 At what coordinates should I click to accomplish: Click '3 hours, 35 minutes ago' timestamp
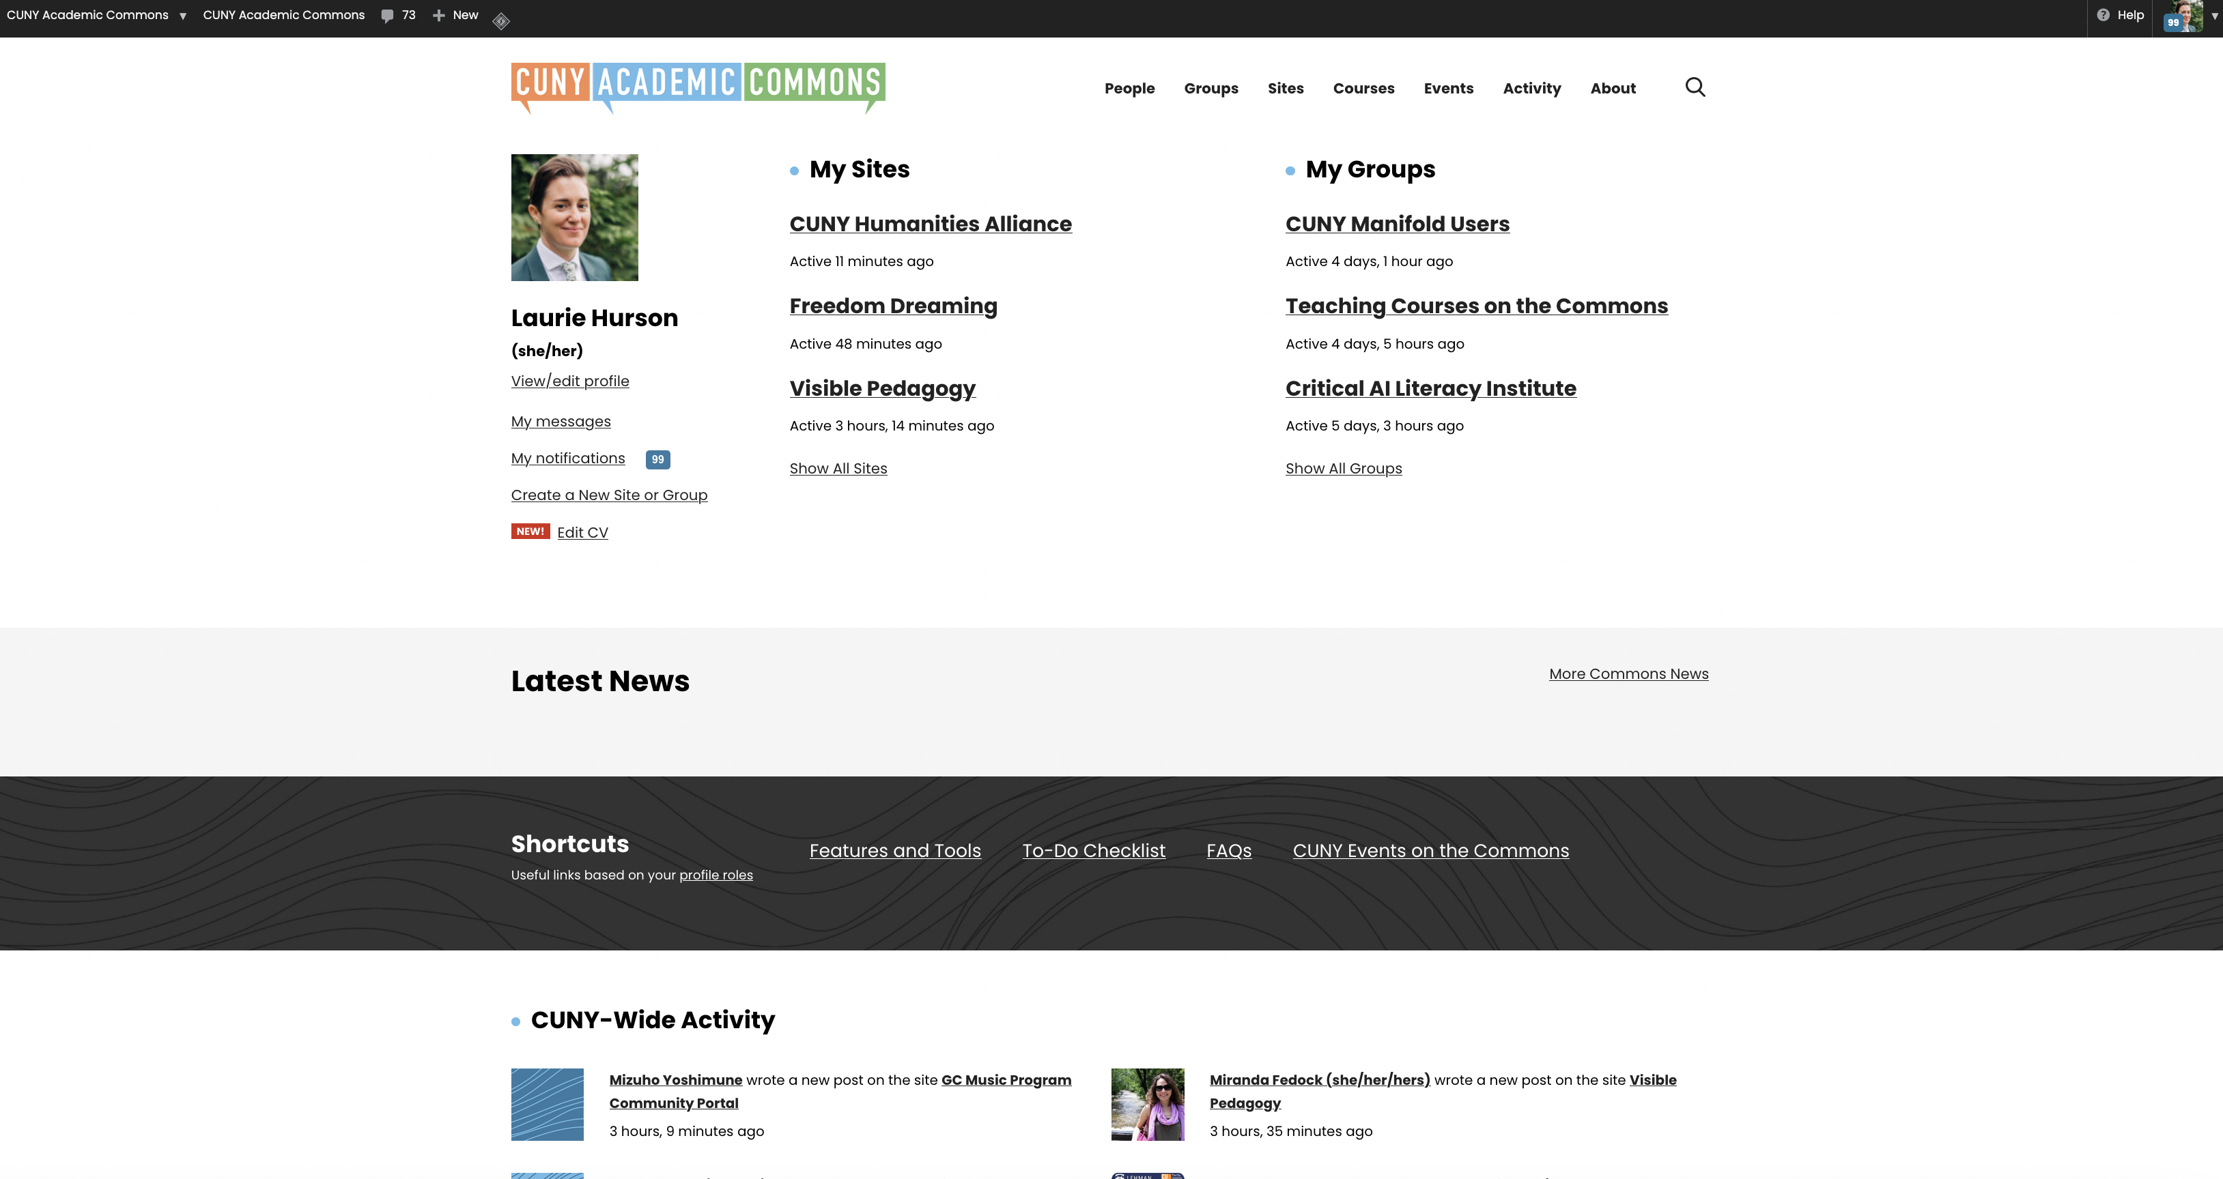tap(1291, 1131)
